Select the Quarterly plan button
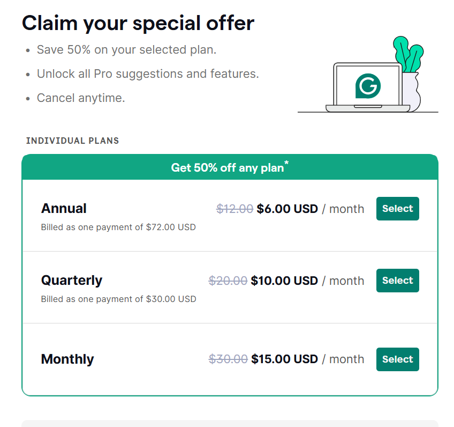This screenshot has height=427, width=454. (397, 281)
